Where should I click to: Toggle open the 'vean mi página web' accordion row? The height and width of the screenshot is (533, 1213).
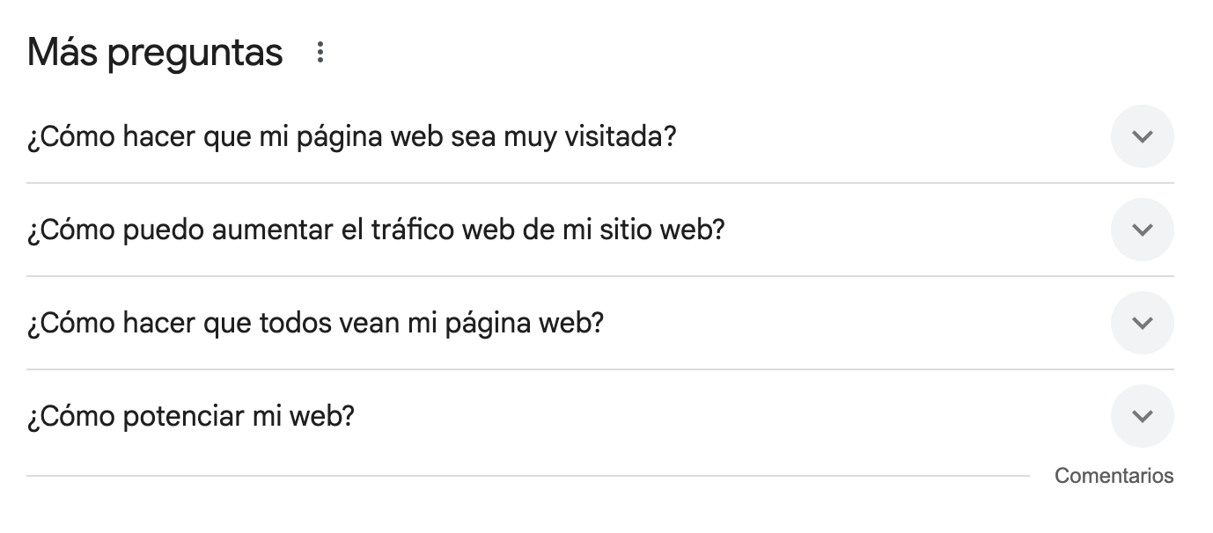click(x=600, y=323)
